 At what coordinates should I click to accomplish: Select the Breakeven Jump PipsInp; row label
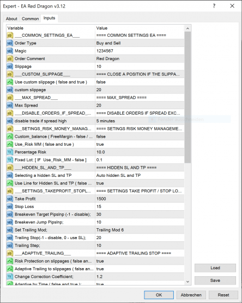tap(39, 222)
